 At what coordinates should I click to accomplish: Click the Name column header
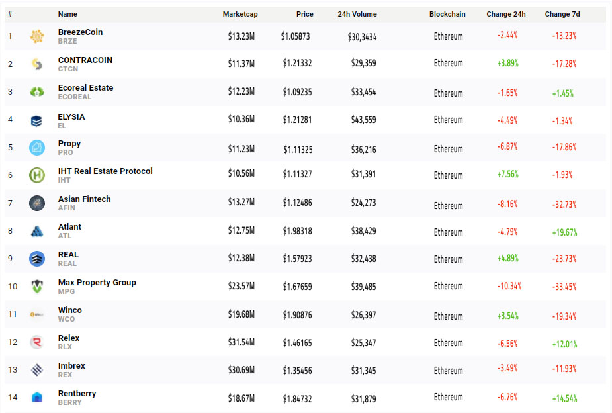pyautogui.click(x=67, y=14)
